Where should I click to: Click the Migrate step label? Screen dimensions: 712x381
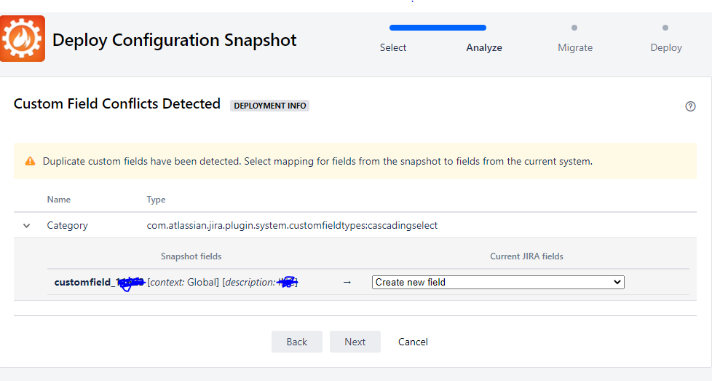(575, 47)
